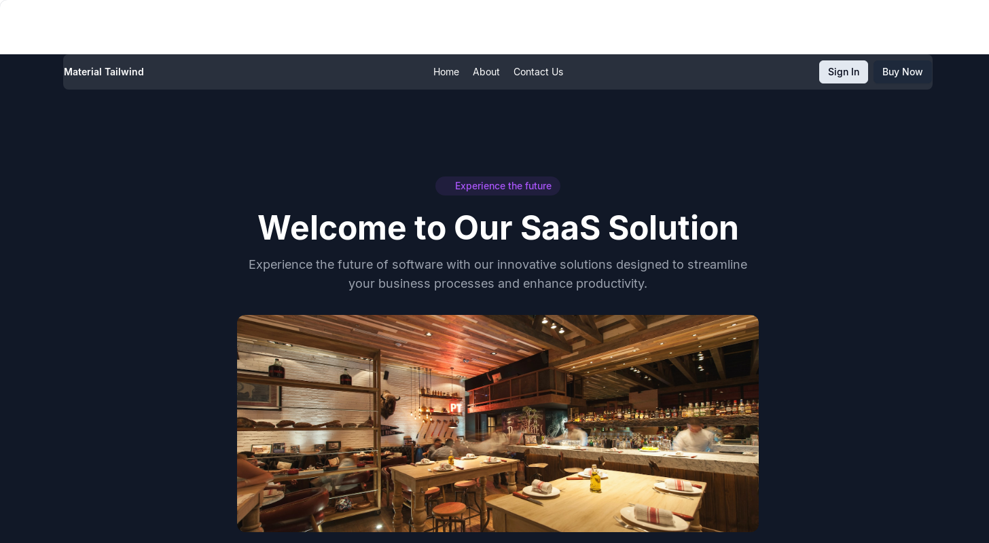Click the Material Tailwind brand logo text
The width and height of the screenshot is (989, 543).
(x=104, y=72)
